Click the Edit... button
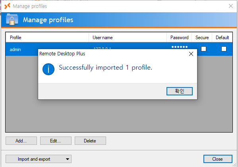This screenshot has width=238, height=167. (56, 141)
